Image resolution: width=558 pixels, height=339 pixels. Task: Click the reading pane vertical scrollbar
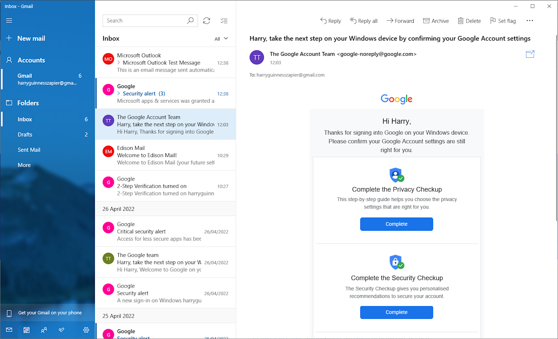tap(556, 128)
